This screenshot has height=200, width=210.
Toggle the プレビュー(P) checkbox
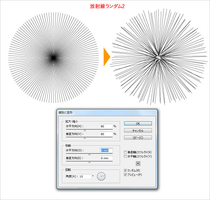coord(125,175)
